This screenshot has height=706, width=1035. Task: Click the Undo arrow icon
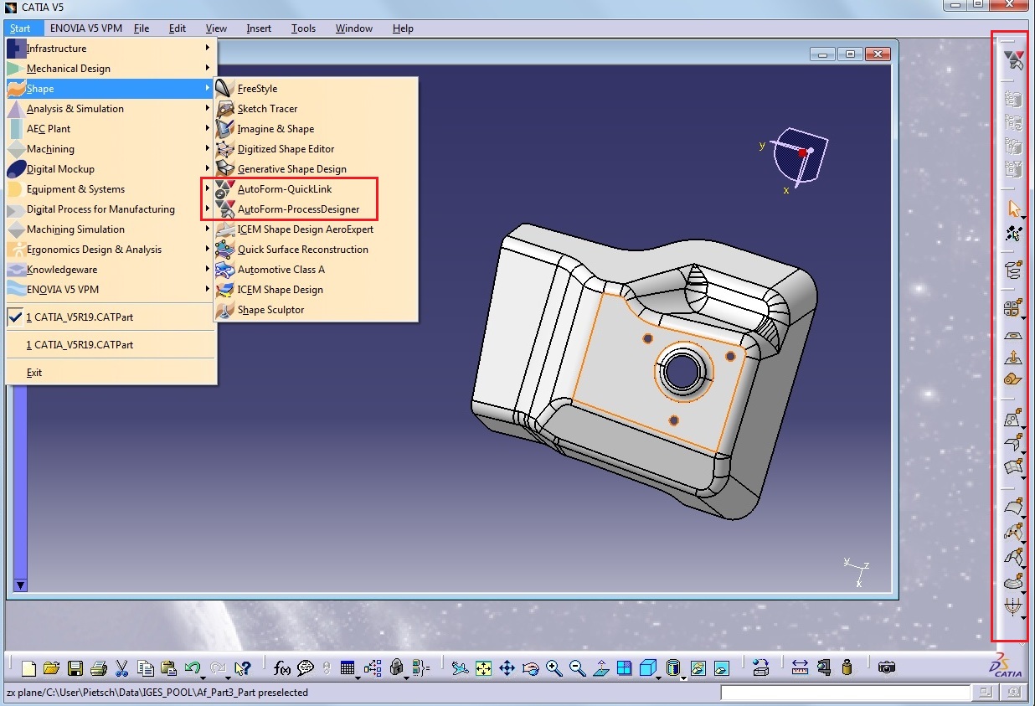click(192, 667)
